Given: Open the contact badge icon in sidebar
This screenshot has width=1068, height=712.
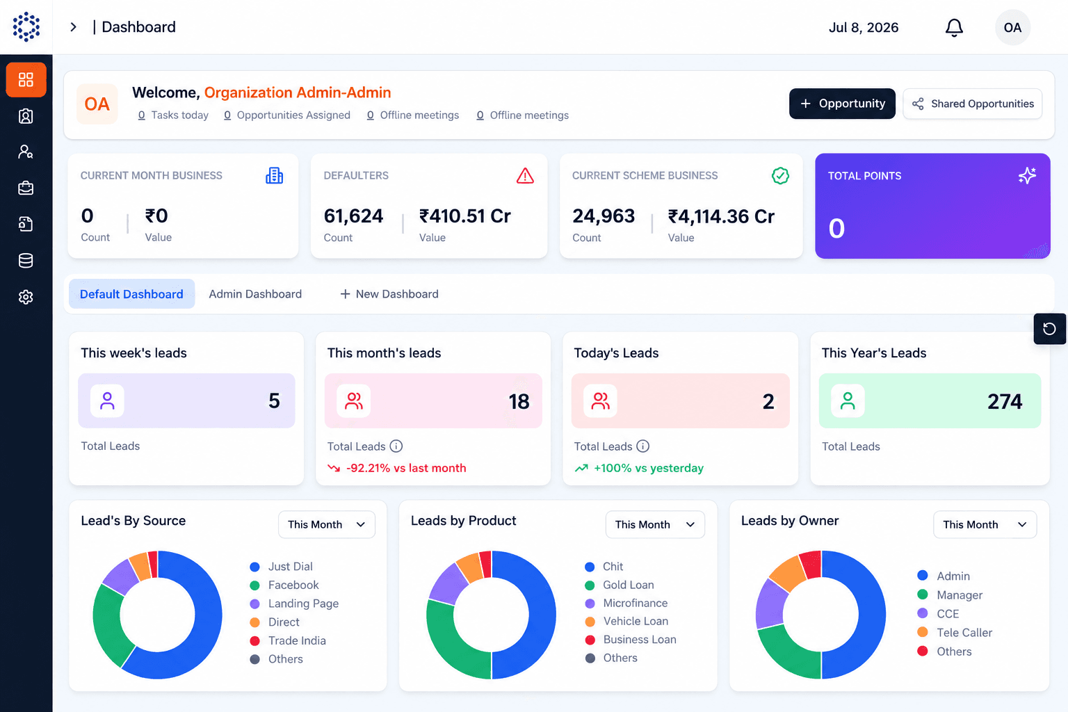Looking at the screenshot, I should point(26,116).
